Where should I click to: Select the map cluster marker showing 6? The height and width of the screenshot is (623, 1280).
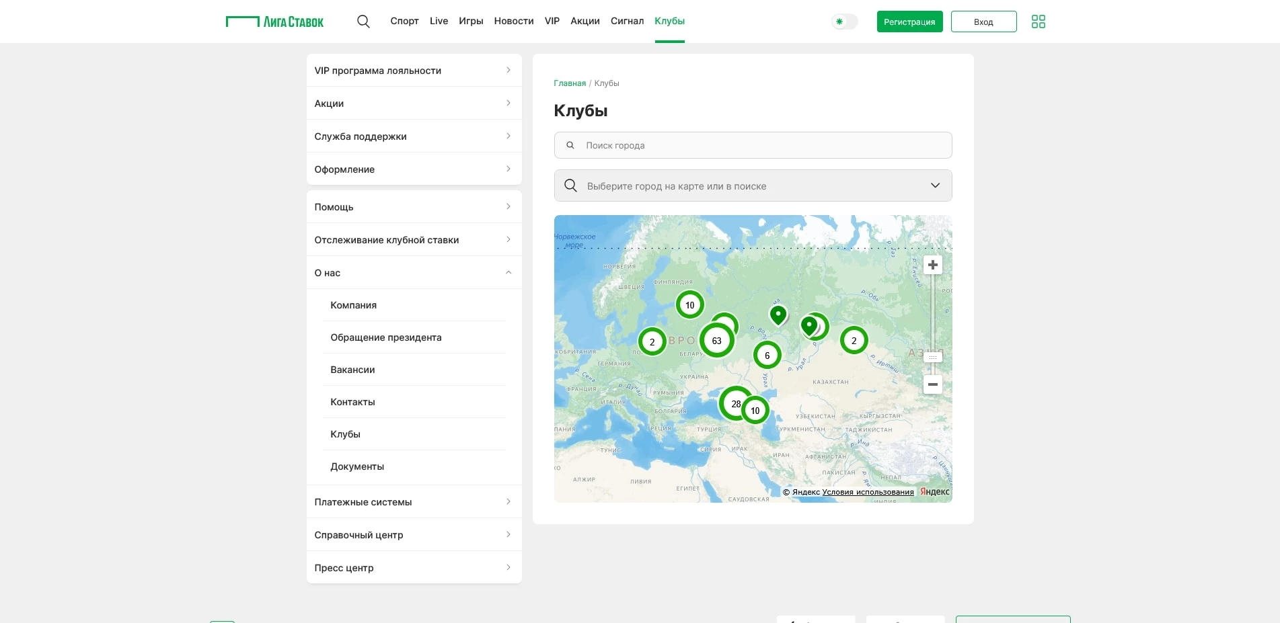pos(767,356)
